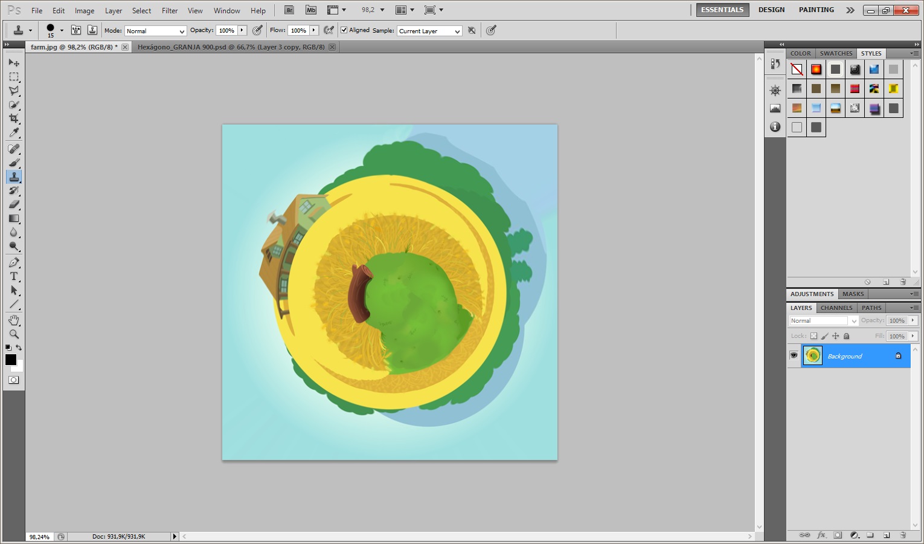Select the Zoom tool in toolbox

[14, 334]
